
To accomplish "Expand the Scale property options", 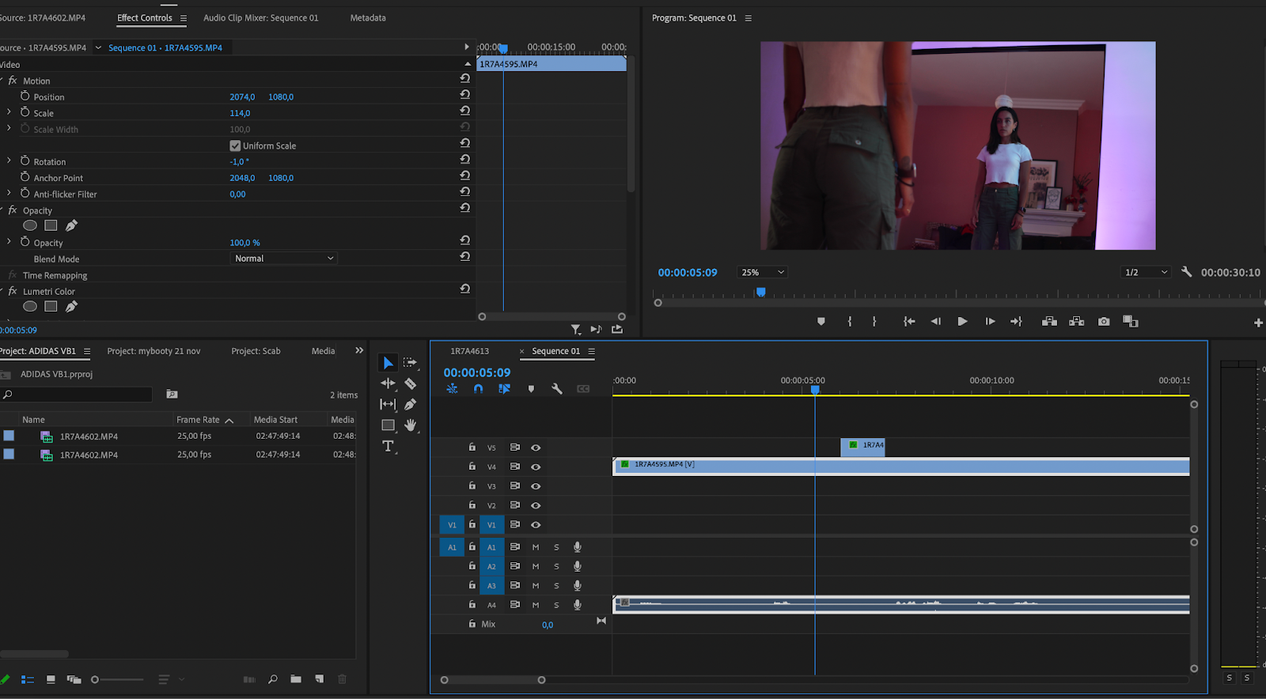I will (x=9, y=112).
